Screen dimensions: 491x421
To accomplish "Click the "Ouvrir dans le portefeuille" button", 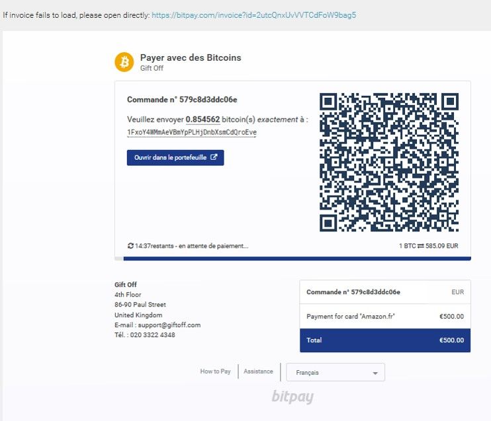I will 175,158.
